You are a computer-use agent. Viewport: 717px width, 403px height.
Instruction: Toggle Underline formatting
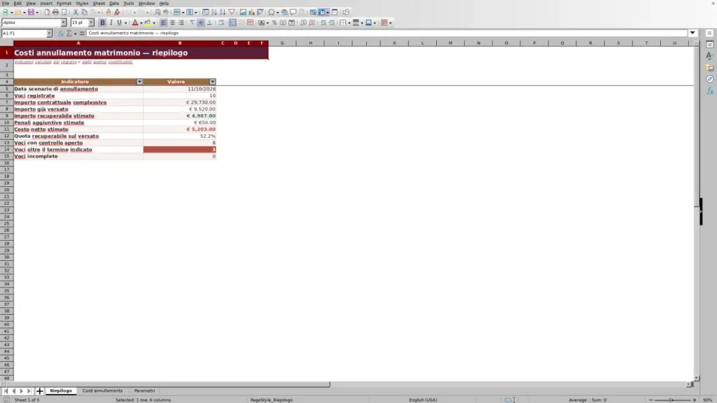coord(119,23)
